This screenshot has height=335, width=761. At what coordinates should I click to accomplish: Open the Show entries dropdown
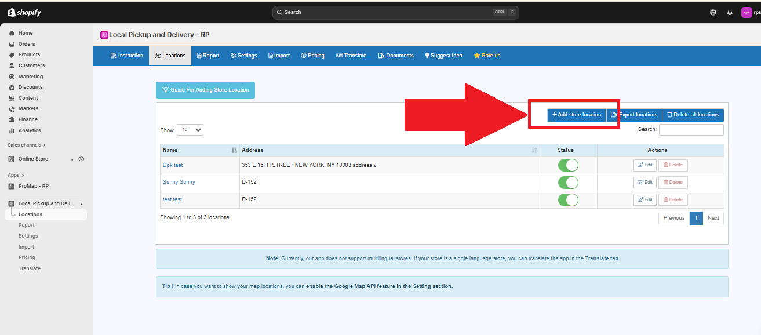click(190, 130)
